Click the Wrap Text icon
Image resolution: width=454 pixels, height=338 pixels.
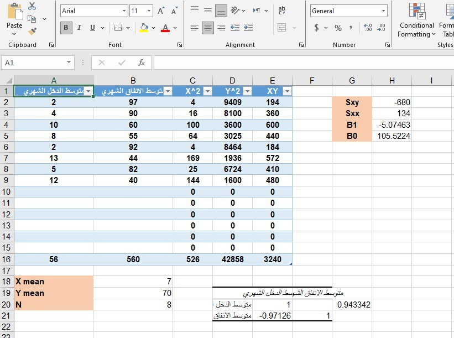tap(282, 11)
